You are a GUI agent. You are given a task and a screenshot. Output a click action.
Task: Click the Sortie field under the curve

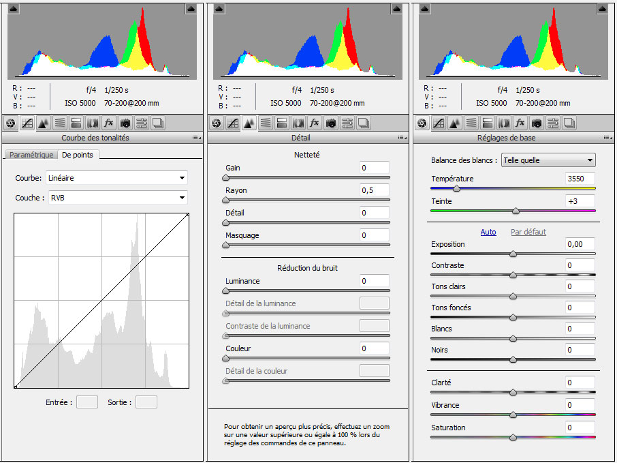[146, 402]
